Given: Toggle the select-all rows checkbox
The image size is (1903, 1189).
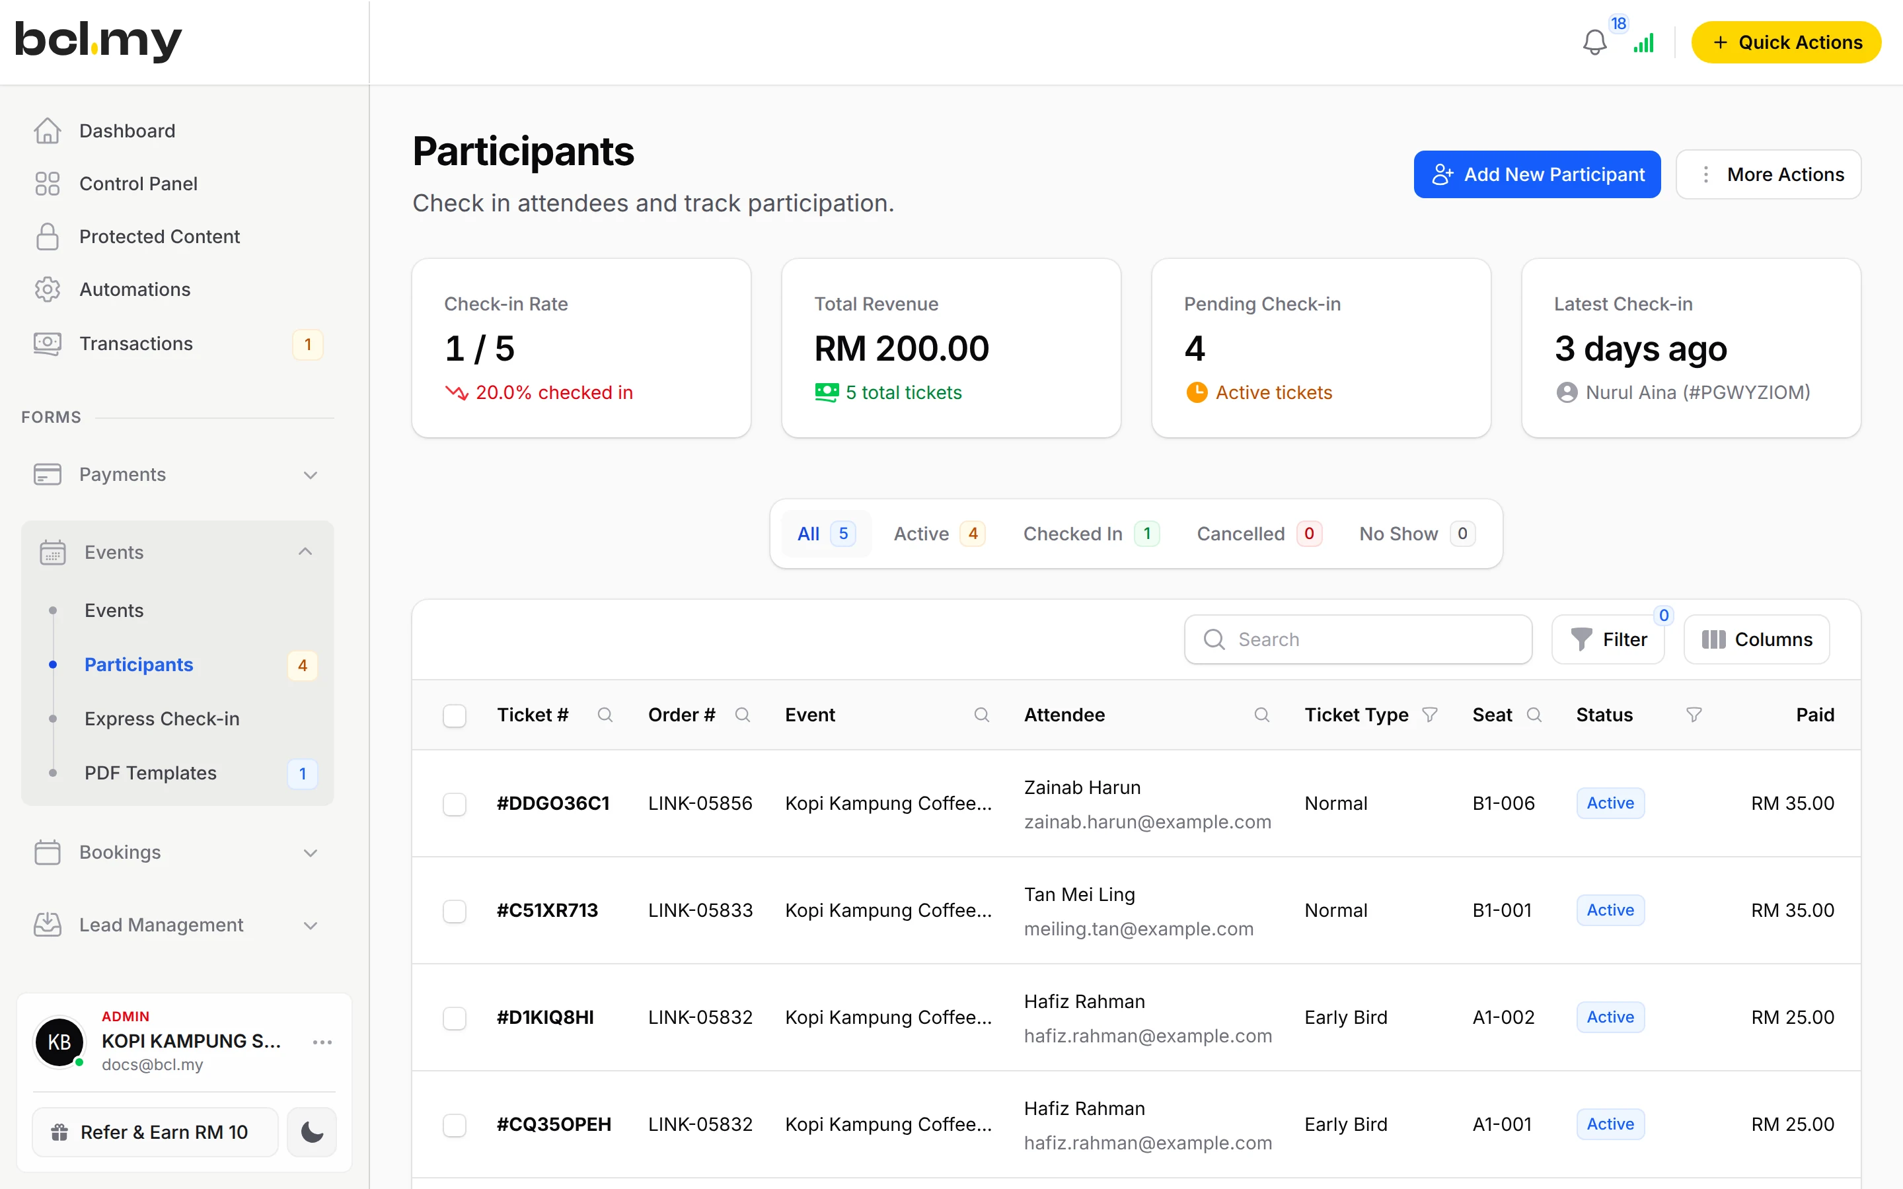Looking at the screenshot, I should click(455, 715).
